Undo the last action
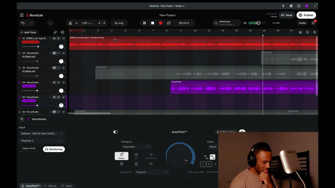The image size is (335, 188). [23, 23]
